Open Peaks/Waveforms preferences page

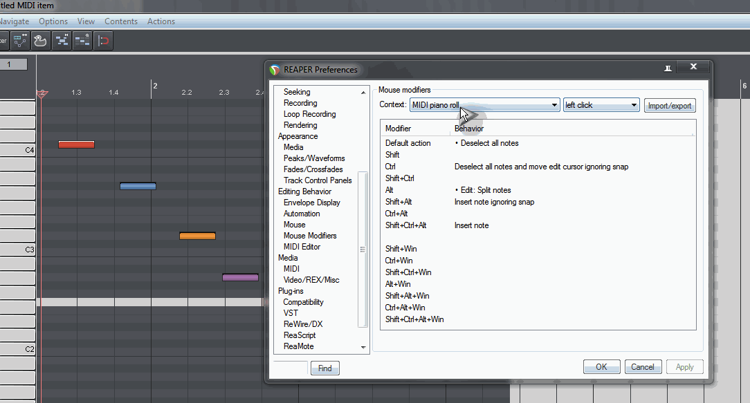[x=314, y=158]
